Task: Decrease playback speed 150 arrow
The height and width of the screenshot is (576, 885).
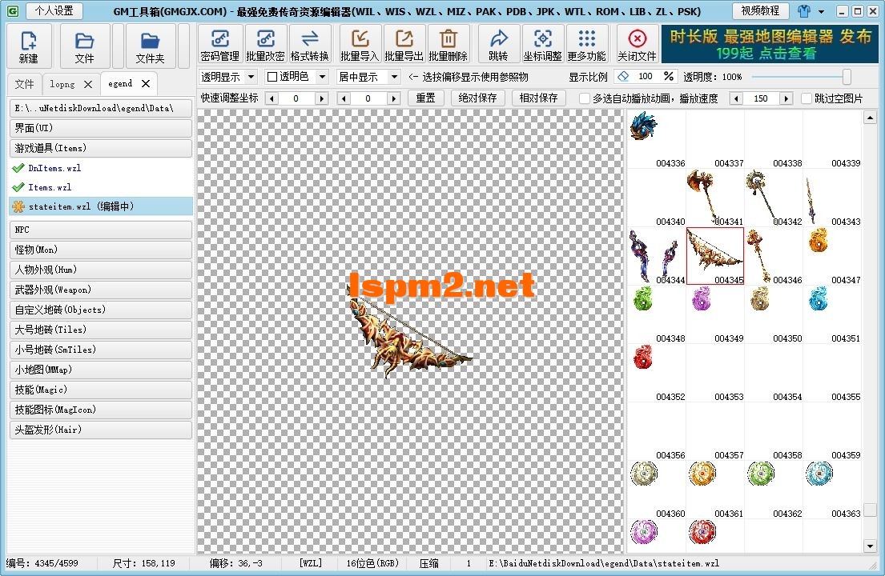Action: [x=735, y=98]
